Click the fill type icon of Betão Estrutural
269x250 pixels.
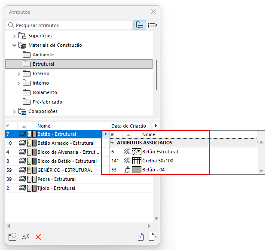(127, 152)
